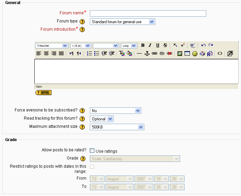This screenshot has height=196, width=241.
Task: Enable the Use ratings checkbox
Action: 92,150
